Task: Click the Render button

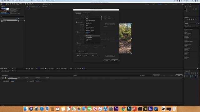Action: pos(179,75)
